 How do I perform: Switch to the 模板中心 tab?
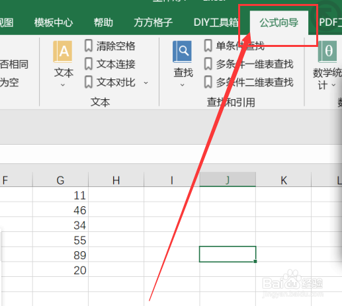54,22
